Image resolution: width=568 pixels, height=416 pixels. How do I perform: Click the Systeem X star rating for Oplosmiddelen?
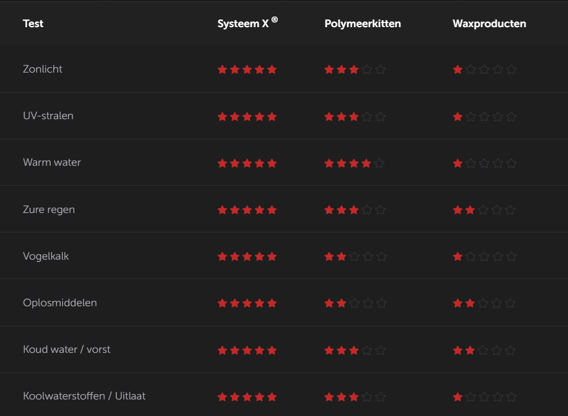tap(247, 303)
